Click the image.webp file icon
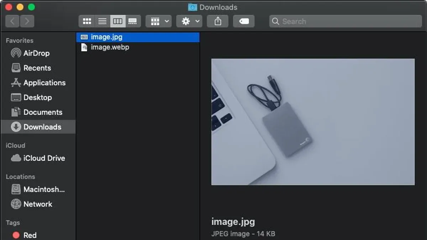Viewport: 427px width, 240px height. tap(84, 47)
